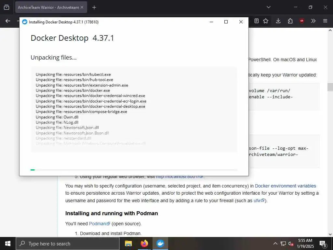
Task: Open the Windows Start menu
Action: coord(8,243)
